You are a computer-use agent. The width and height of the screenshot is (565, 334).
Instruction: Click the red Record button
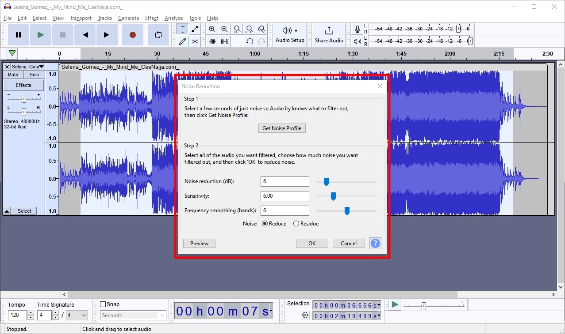tap(132, 35)
